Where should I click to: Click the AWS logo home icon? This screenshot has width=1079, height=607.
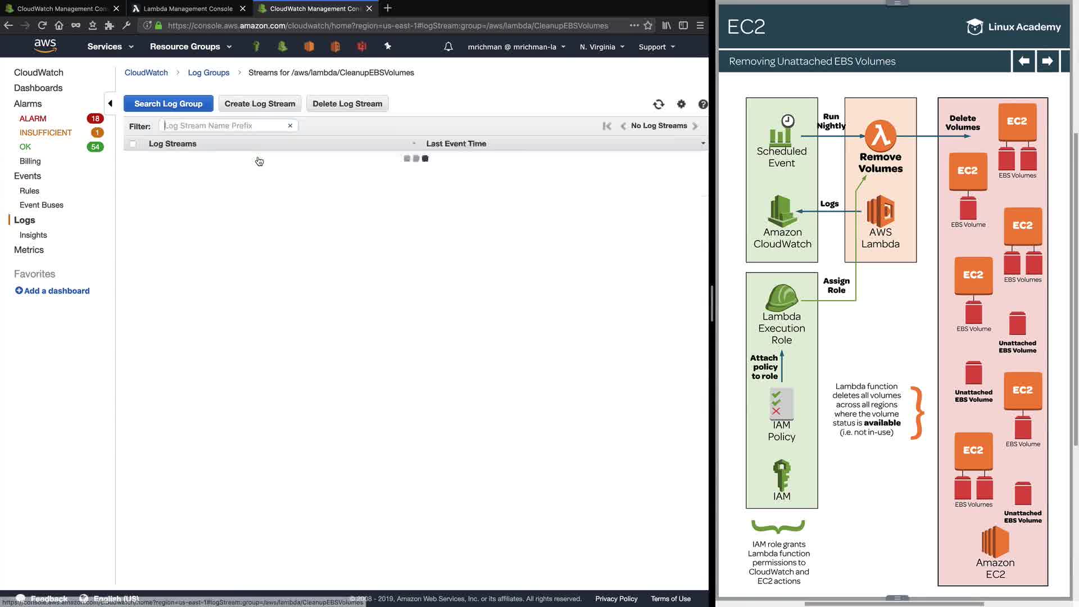(45, 46)
